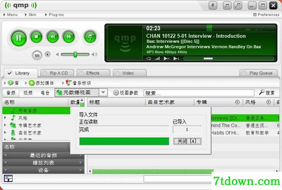
Task: Click the horizontal scrollbar left arrow
Action: (x=90, y=171)
